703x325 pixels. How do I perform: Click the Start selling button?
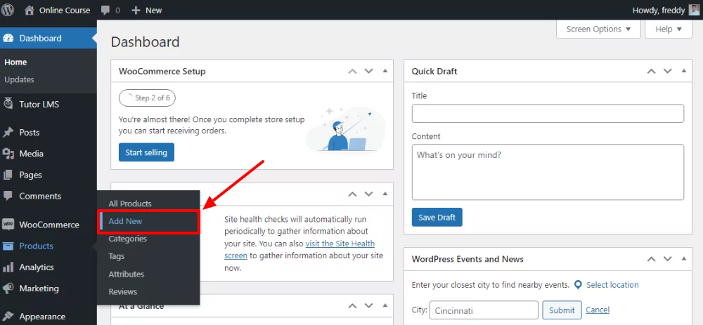click(146, 152)
